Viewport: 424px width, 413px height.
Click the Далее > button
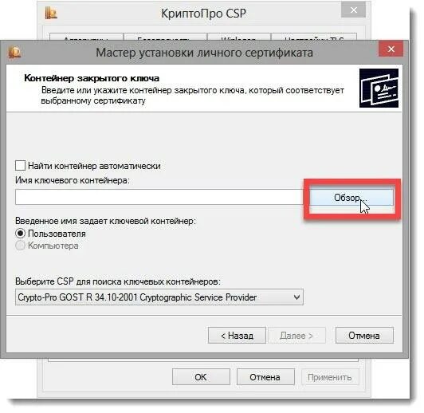[296, 336]
